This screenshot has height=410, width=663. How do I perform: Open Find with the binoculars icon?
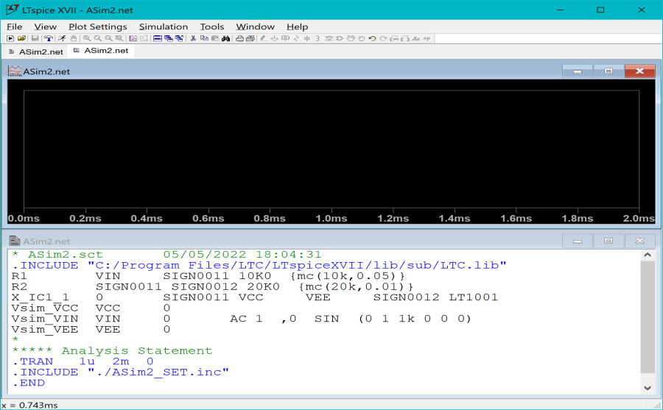(226, 38)
